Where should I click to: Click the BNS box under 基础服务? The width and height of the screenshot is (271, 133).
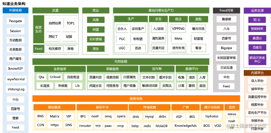coord(40,116)
